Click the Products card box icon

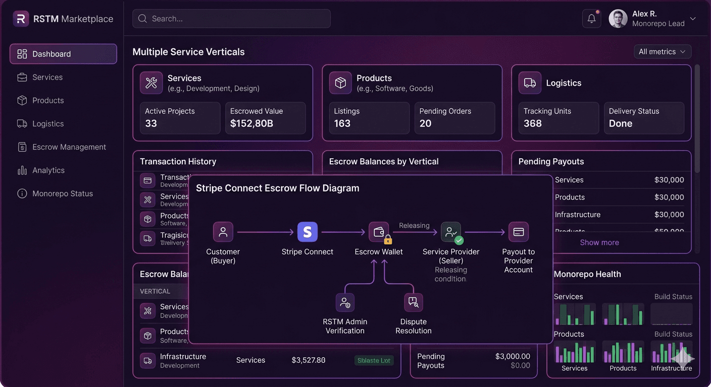coord(340,83)
